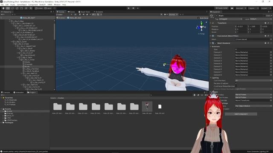Lock the Inspector panel

(x=269, y=11)
